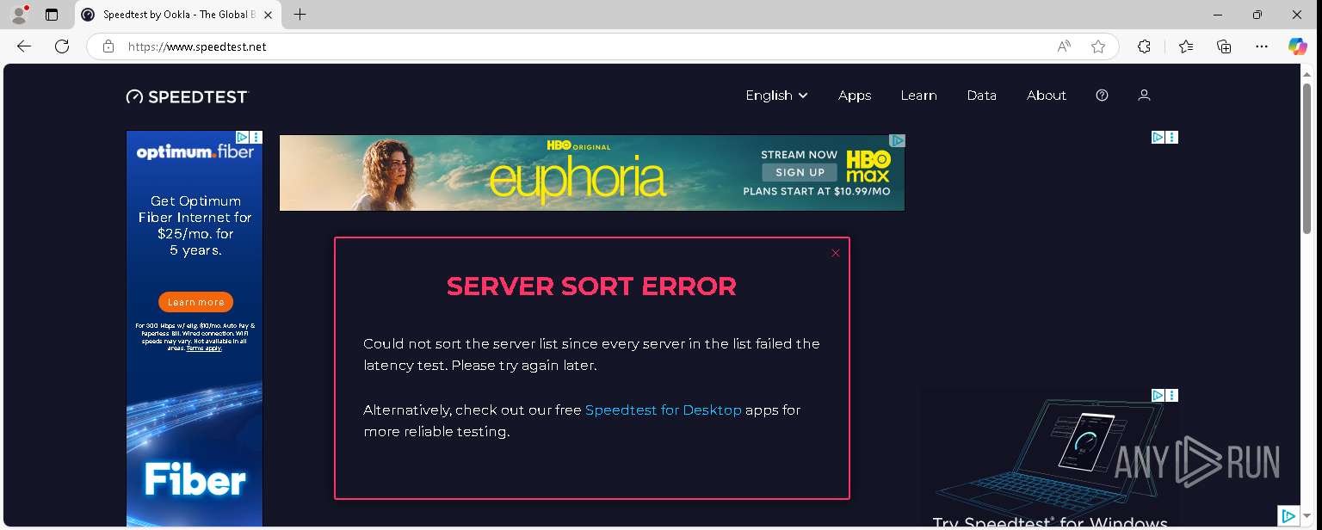Click Sign Up on the Euphoria HBO ad
Image resolution: width=1322 pixels, height=530 pixels.
[800, 172]
